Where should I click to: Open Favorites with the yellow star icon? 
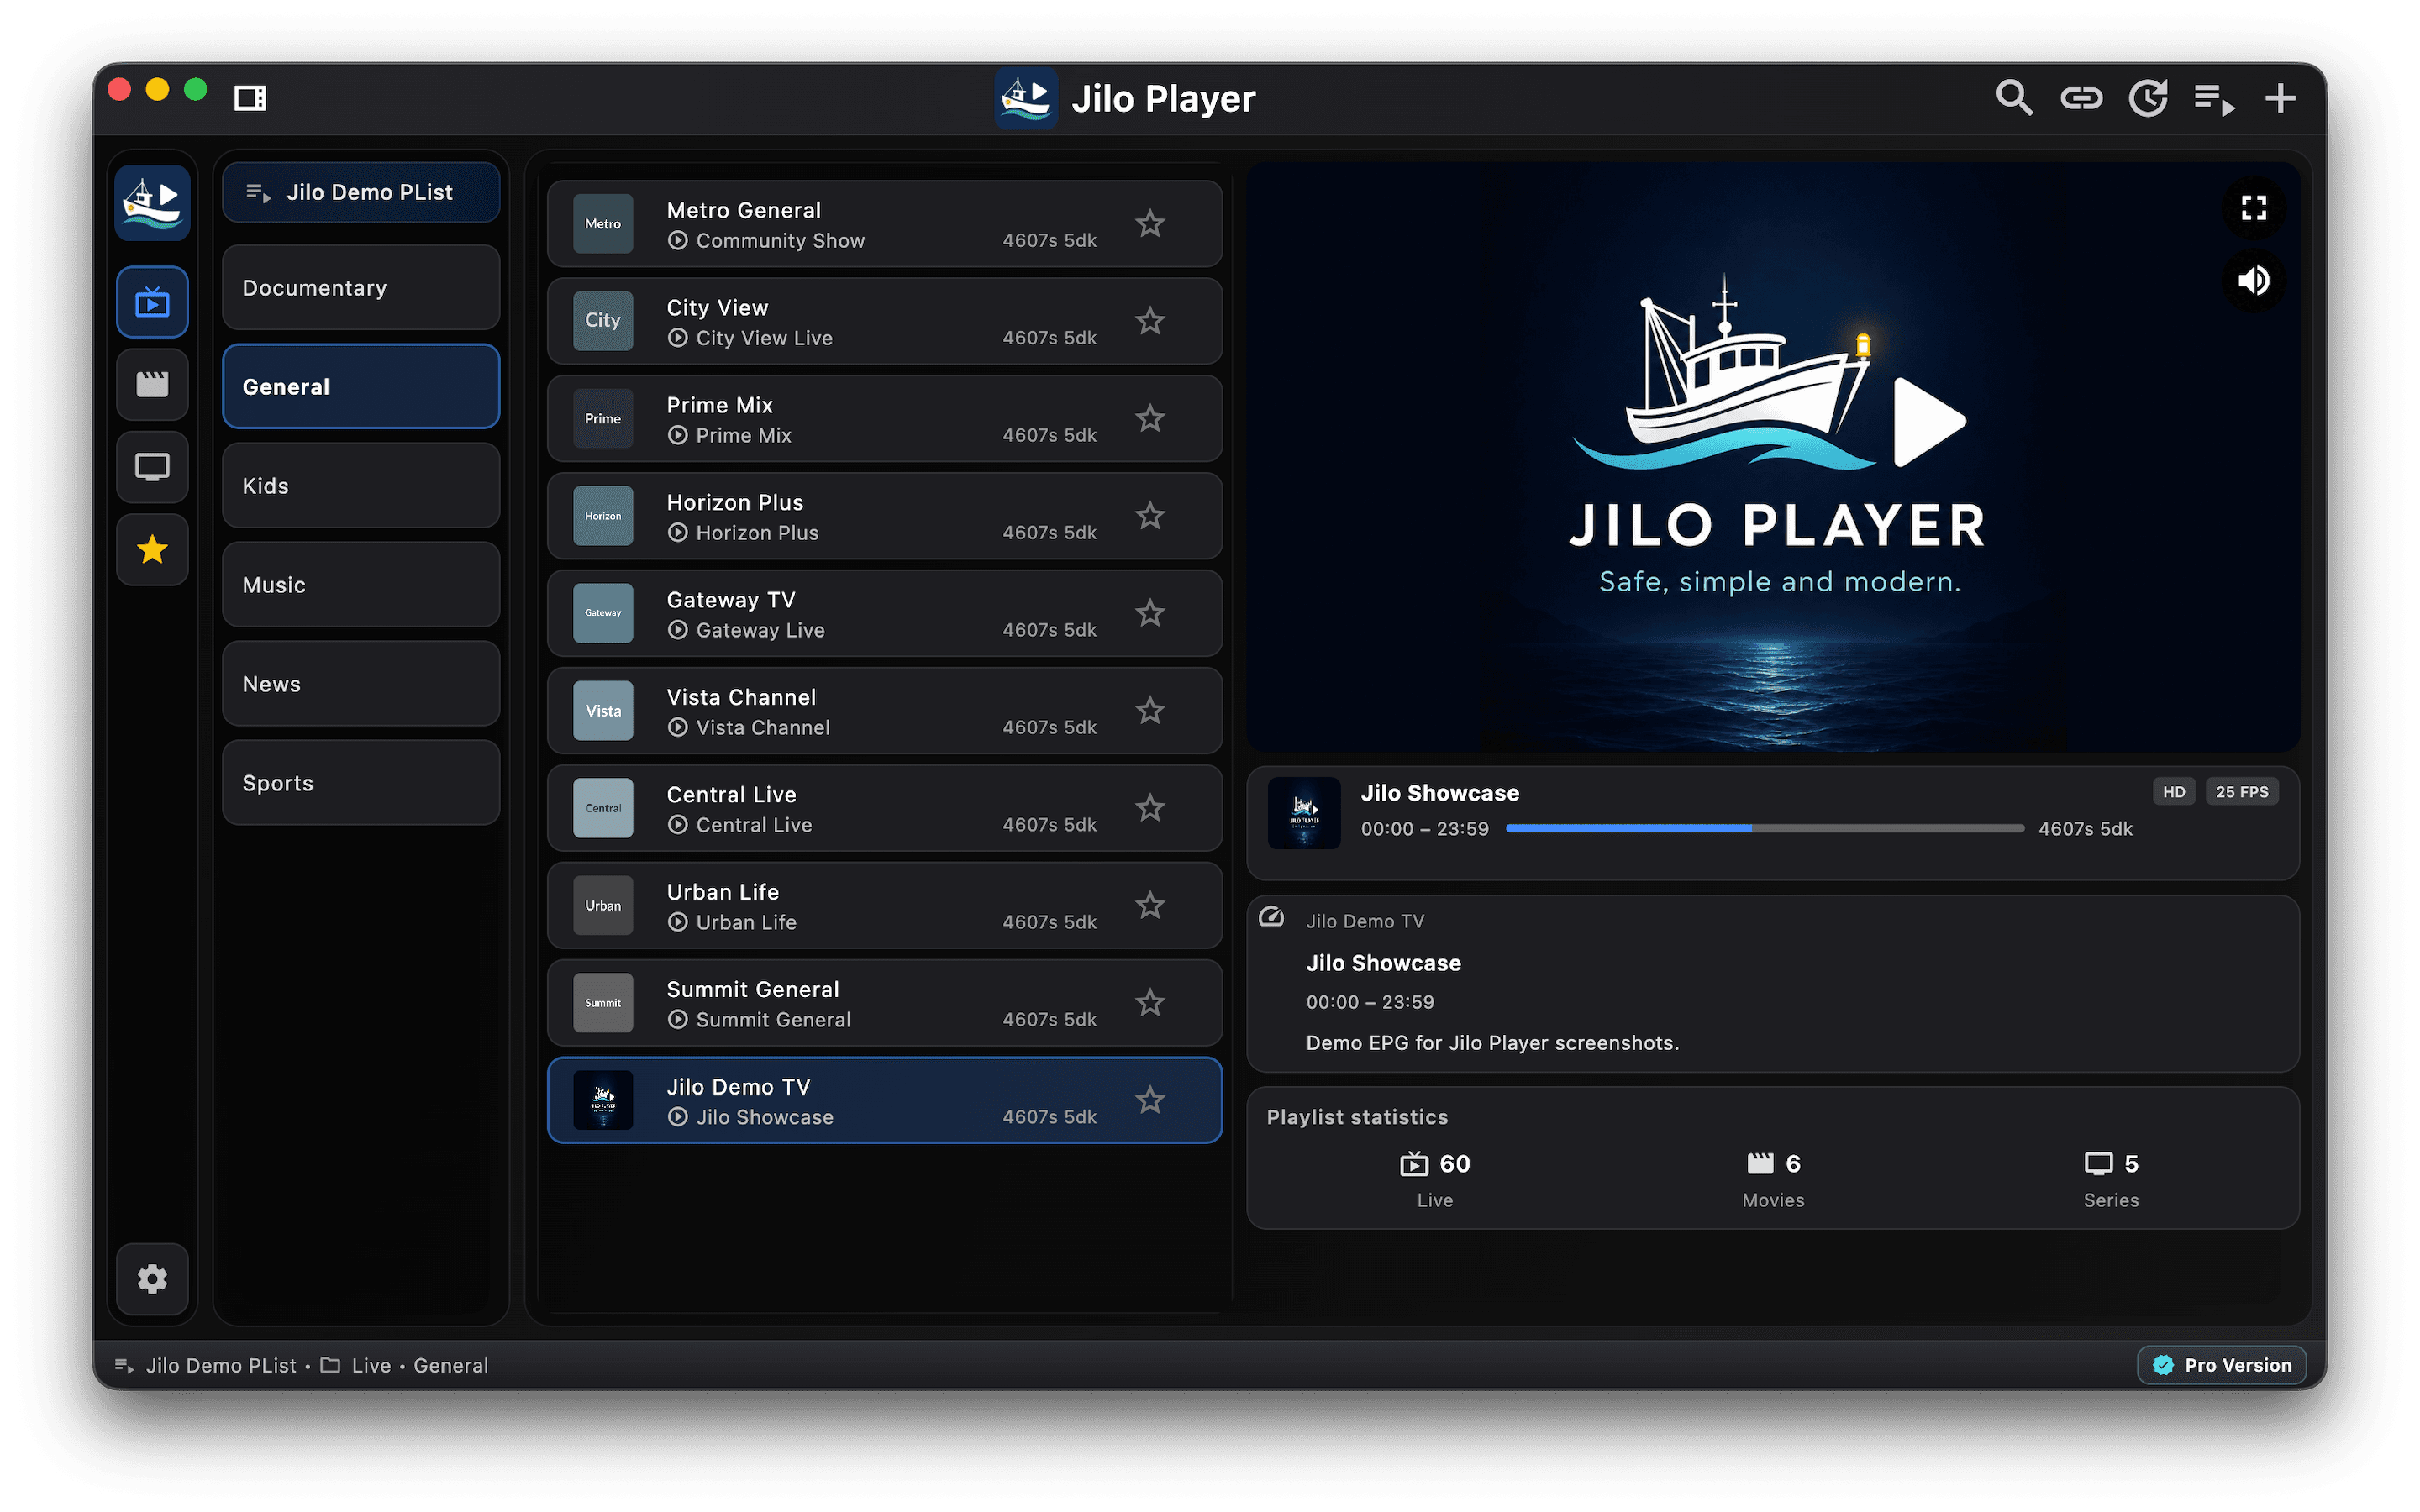(x=152, y=549)
